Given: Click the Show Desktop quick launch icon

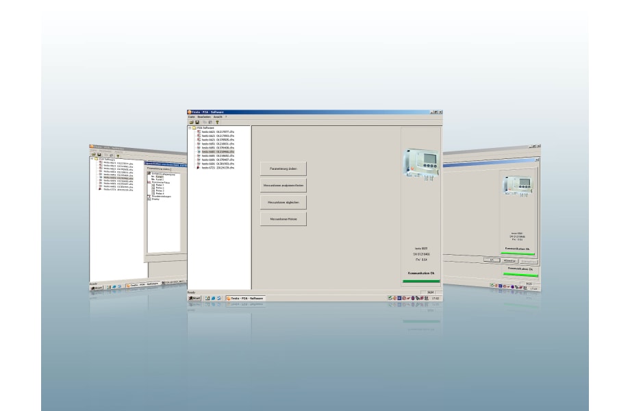Looking at the screenshot, I should point(207,299).
